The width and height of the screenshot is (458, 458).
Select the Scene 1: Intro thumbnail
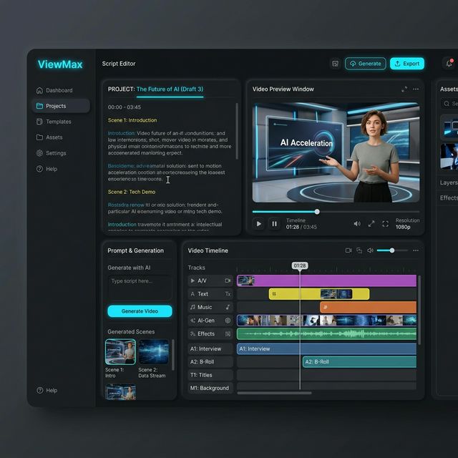pyautogui.click(x=120, y=352)
